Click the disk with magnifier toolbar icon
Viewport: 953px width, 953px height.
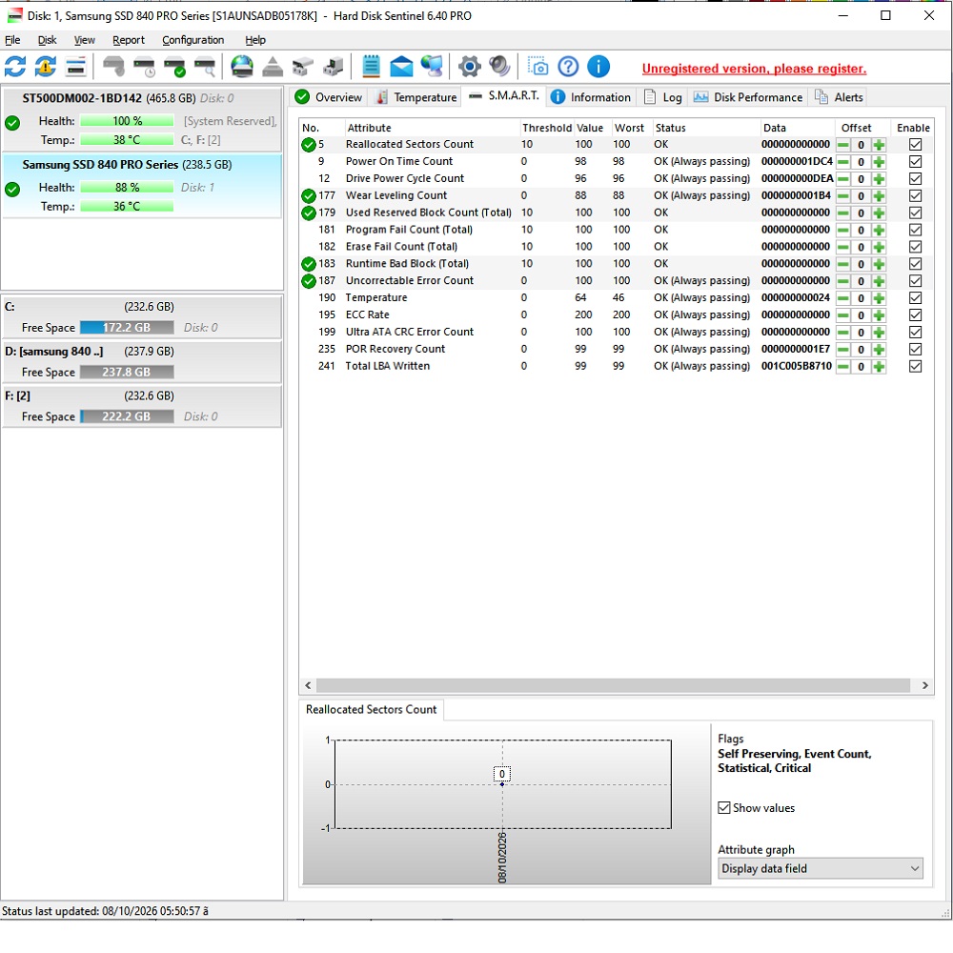(205, 67)
